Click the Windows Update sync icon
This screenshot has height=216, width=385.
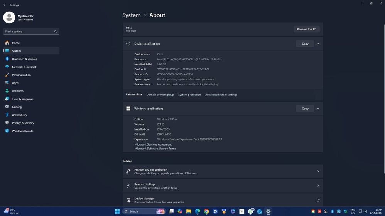coord(7,131)
